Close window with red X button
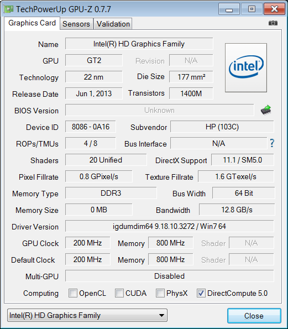 tap(274, 9)
